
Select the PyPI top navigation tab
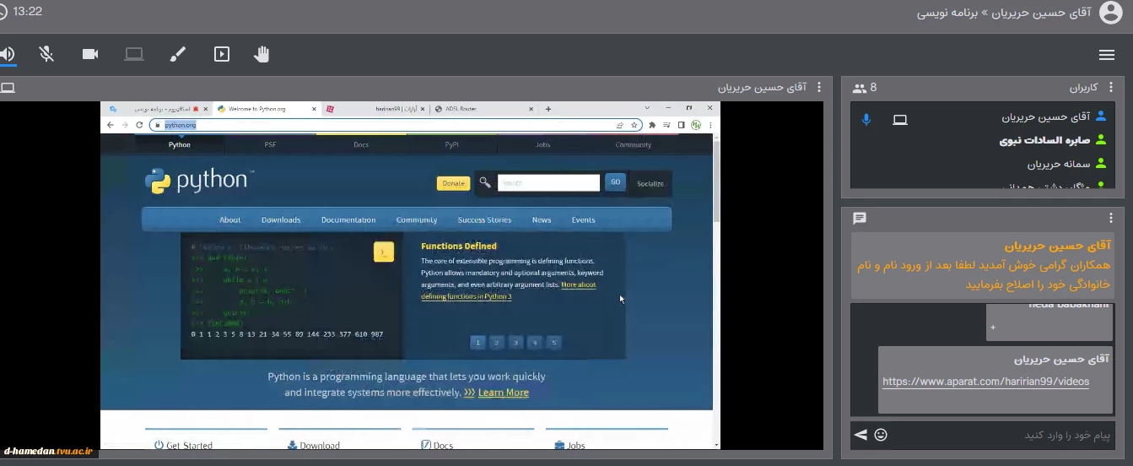[x=452, y=144]
